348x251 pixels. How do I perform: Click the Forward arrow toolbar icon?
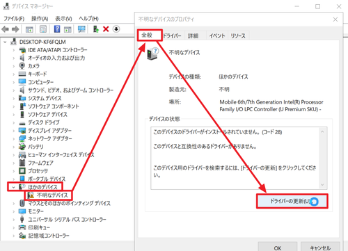click(x=15, y=29)
